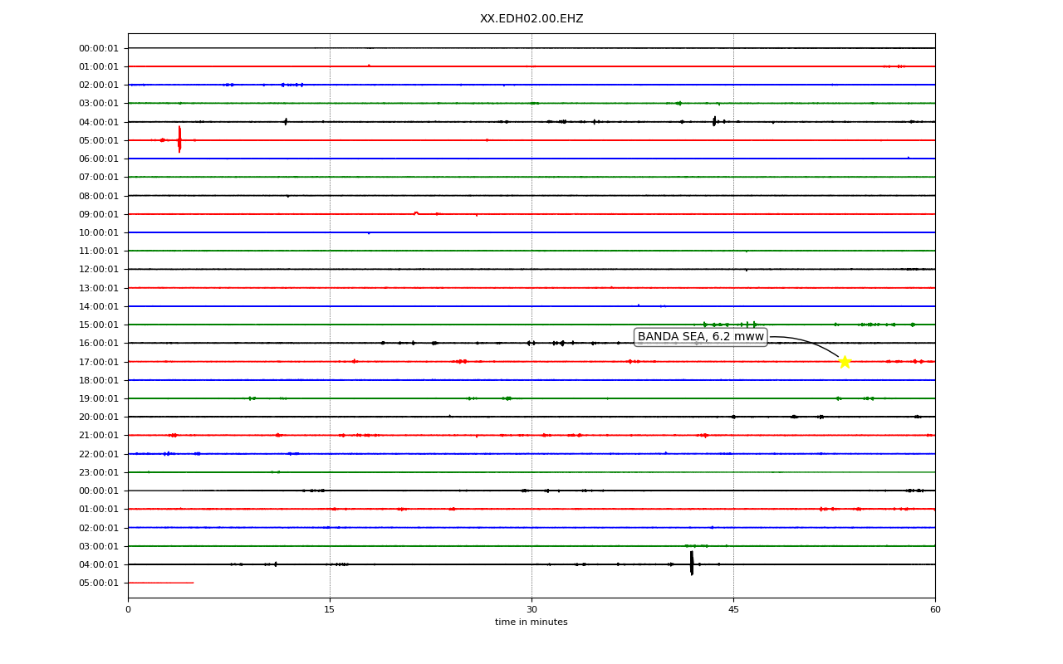
Task: Click the 15 tick label on x-axis
Action: (x=330, y=610)
